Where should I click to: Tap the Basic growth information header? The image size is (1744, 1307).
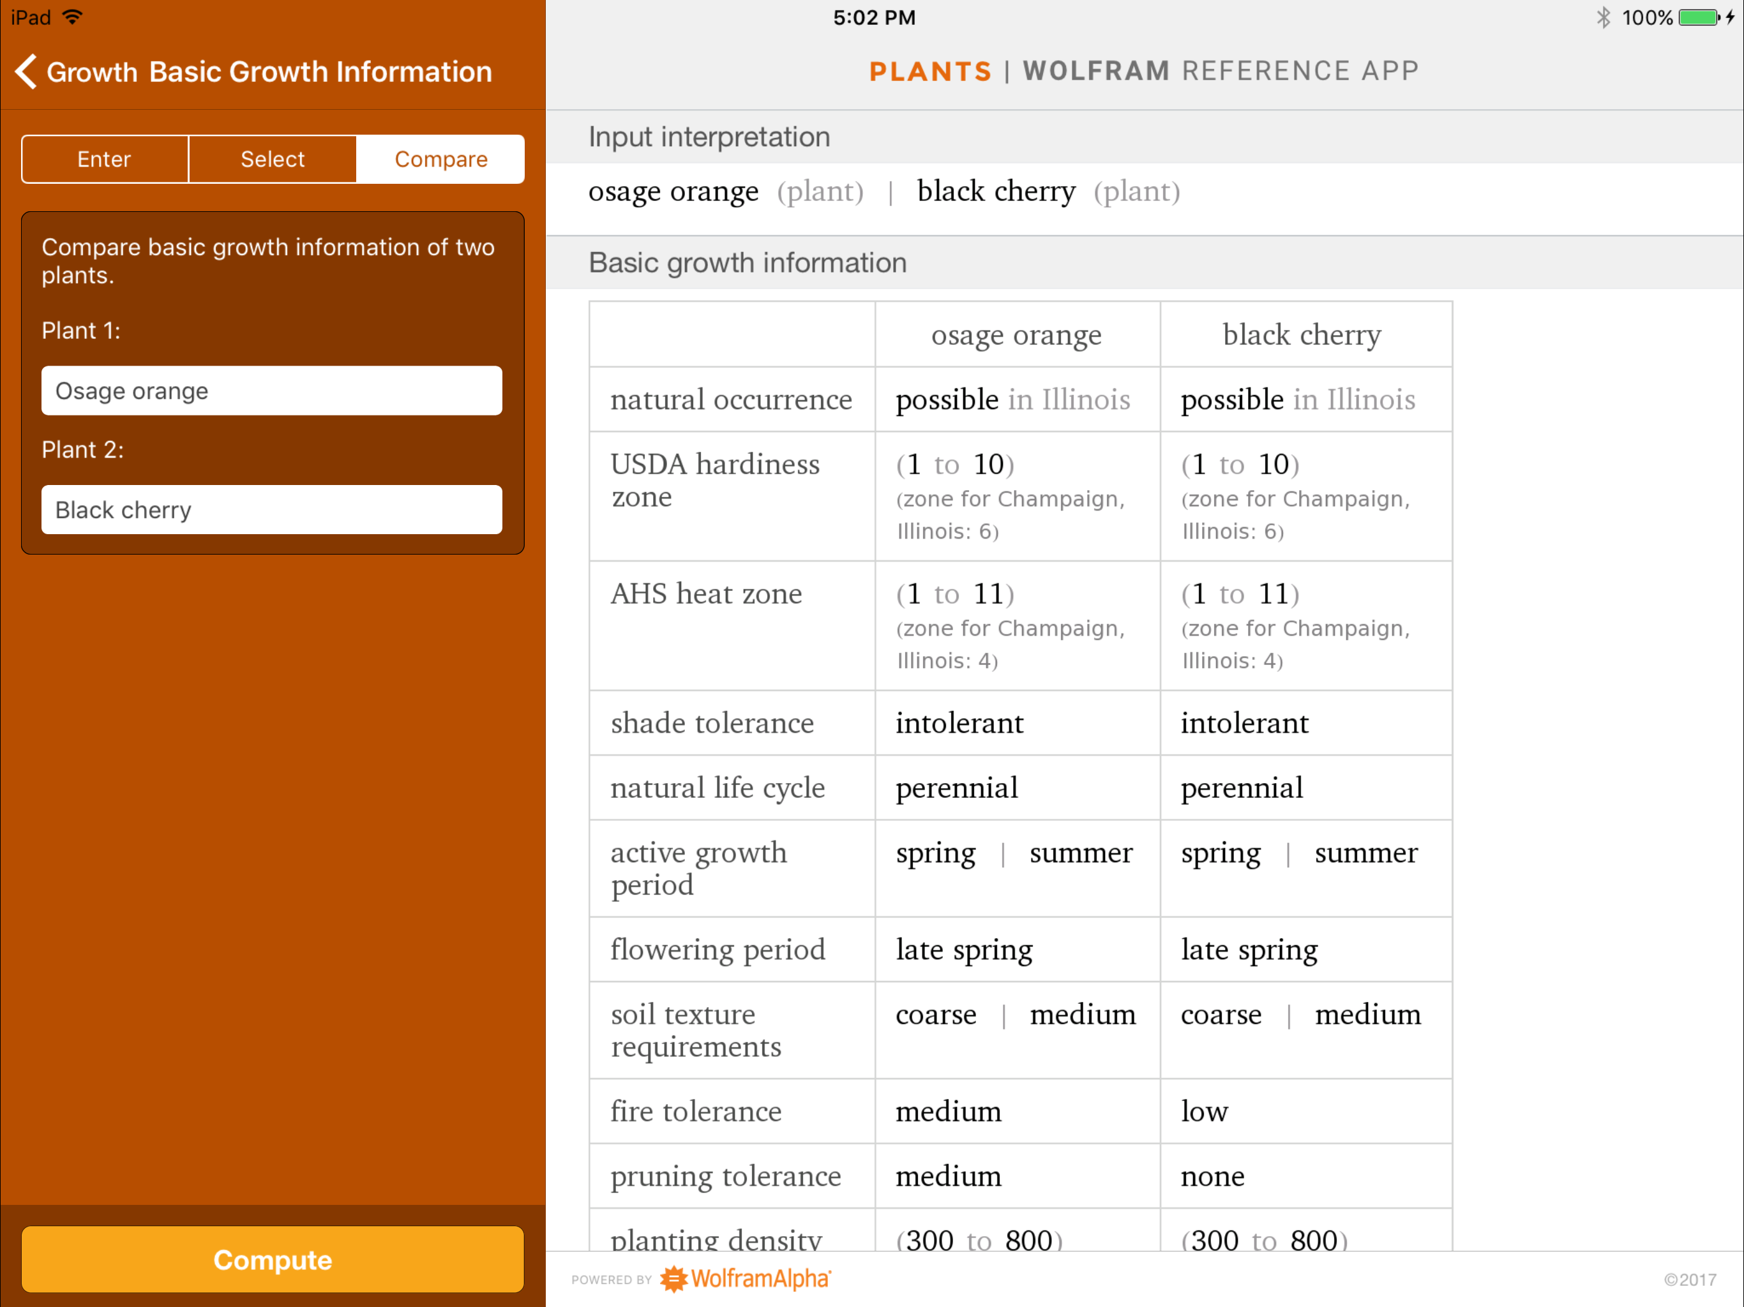pyautogui.click(x=747, y=262)
